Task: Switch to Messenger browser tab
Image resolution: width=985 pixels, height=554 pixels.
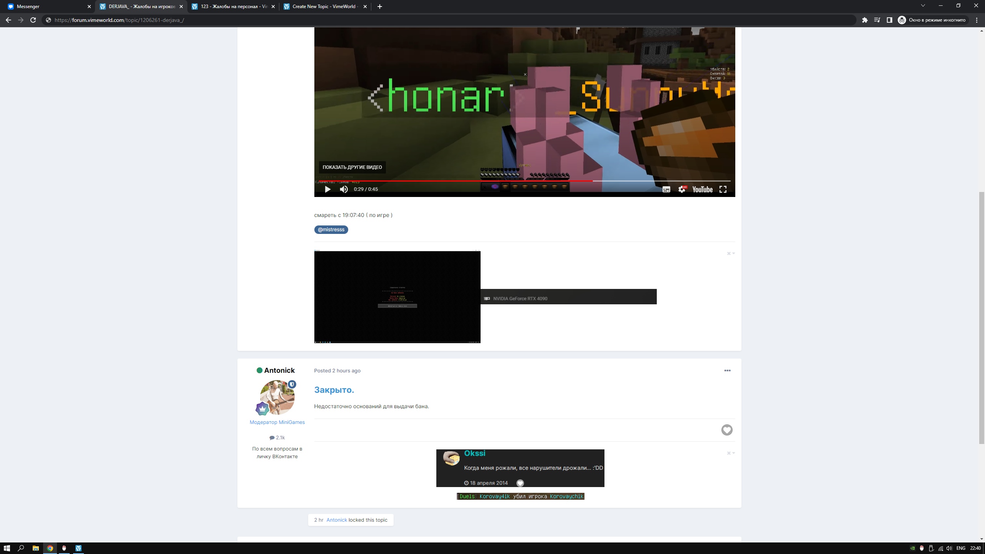Action: coord(46,7)
